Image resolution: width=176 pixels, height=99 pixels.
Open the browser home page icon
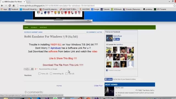pyautogui.click(x=13, y=5)
